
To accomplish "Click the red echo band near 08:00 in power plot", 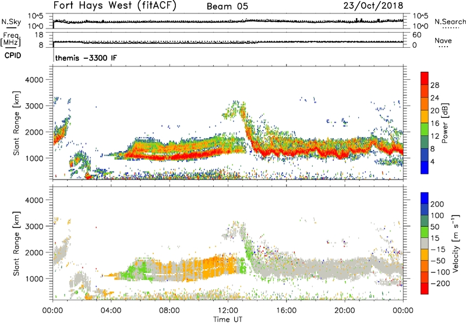I will click(170, 156).
